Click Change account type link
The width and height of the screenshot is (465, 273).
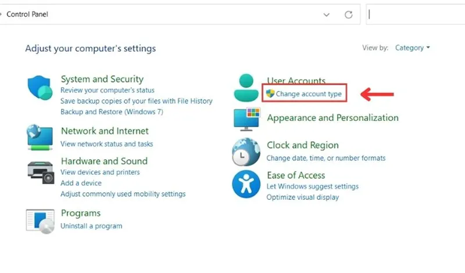[x=309, y=94]
